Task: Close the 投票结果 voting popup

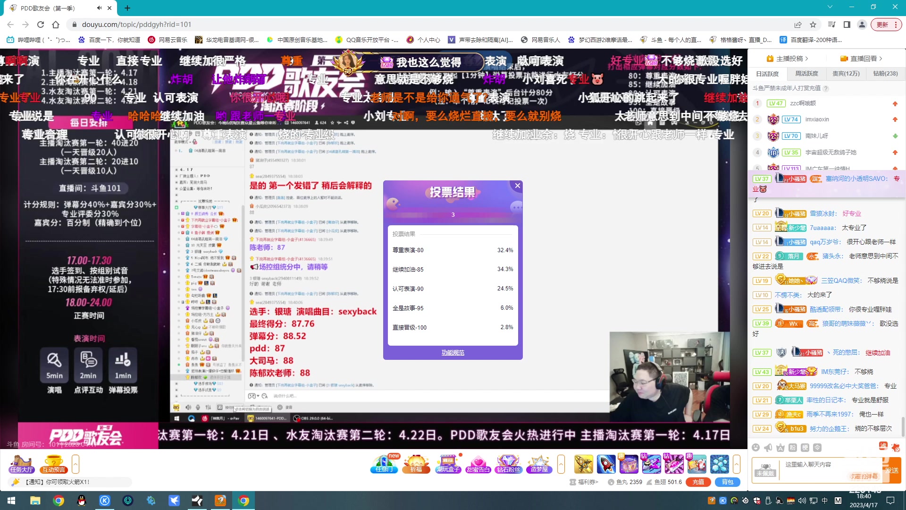Action: pos(518,186)
